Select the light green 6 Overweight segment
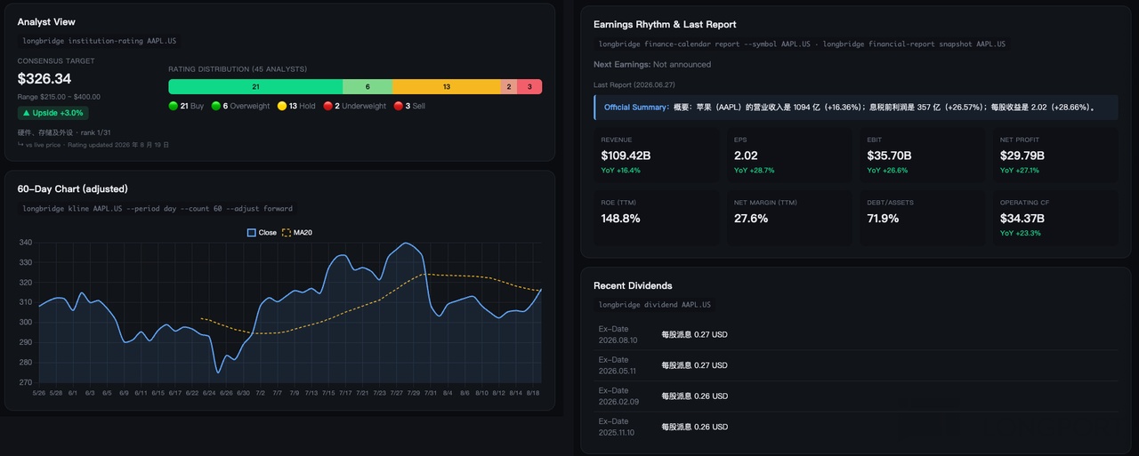 (368, 86)
